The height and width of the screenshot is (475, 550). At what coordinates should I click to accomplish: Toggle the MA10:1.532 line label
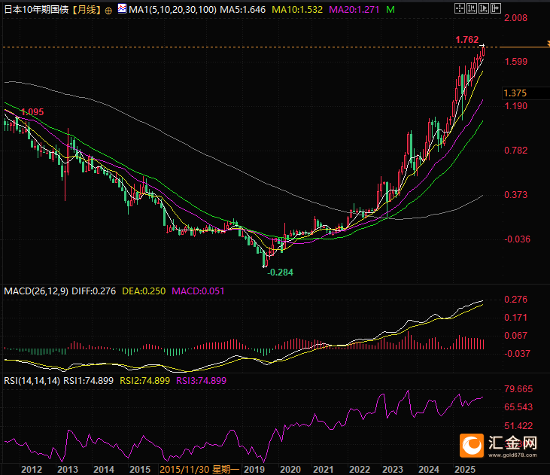pyautogui.click(x=296, y=10)
